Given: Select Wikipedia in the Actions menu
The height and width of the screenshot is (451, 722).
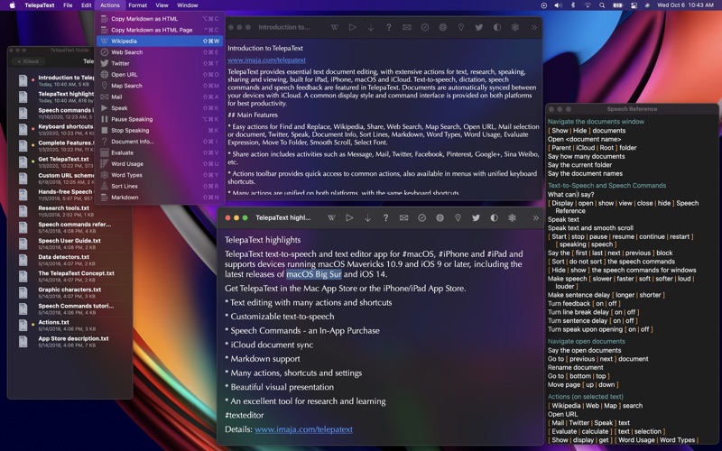Looking at the screenshot, I should 160,41.
